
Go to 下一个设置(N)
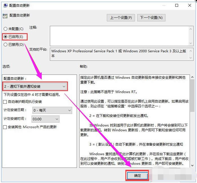pos(151,18)
